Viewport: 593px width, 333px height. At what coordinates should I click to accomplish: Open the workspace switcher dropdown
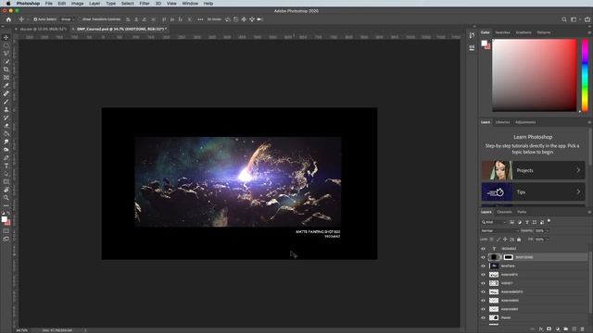coord(575,19)
